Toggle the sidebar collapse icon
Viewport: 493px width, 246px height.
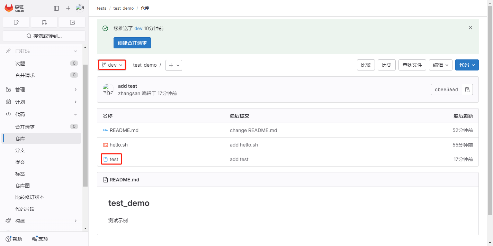click(56, 8)
